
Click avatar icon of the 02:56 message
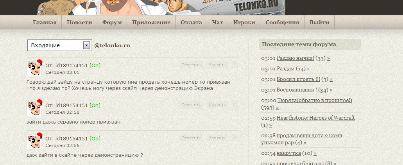[x=34, y=142]
